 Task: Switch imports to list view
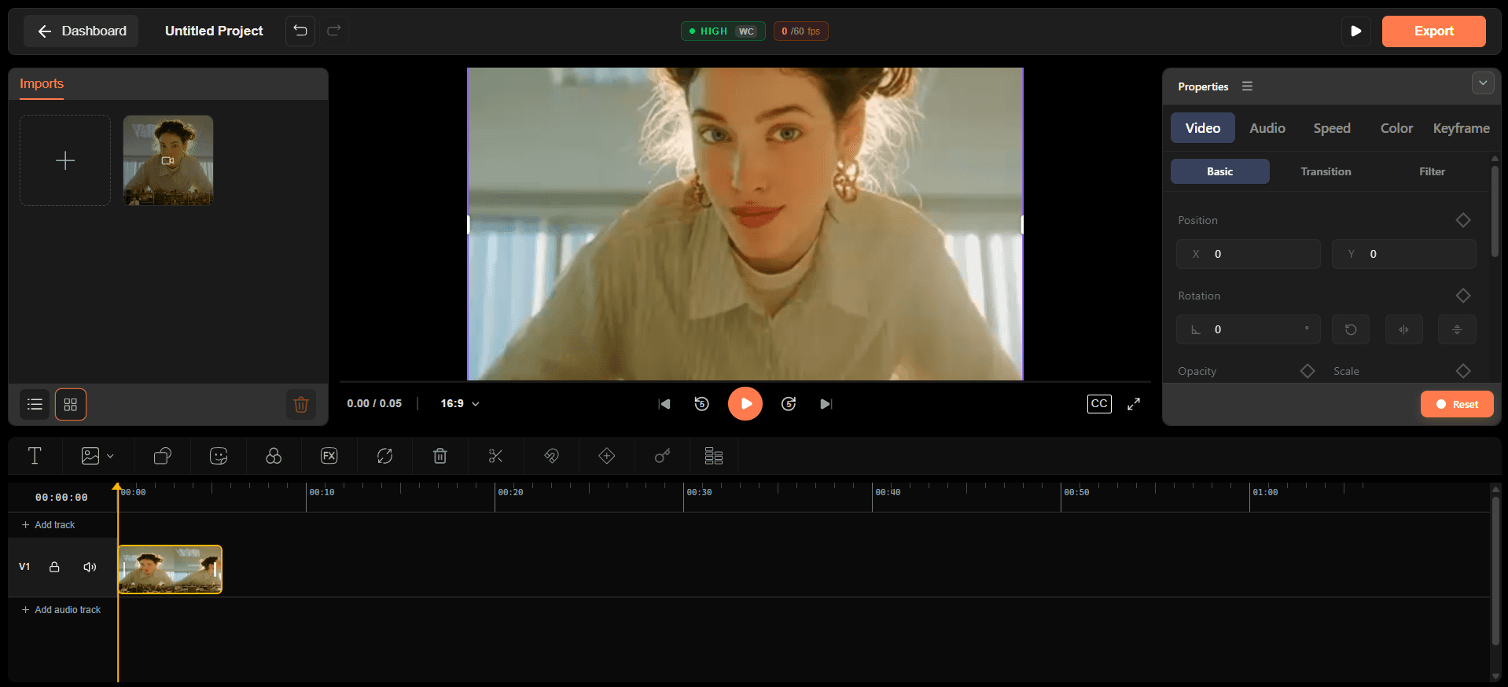35,405
